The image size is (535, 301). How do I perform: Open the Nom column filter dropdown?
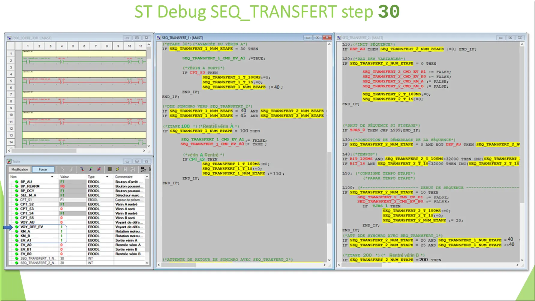(x=52, y=176)
